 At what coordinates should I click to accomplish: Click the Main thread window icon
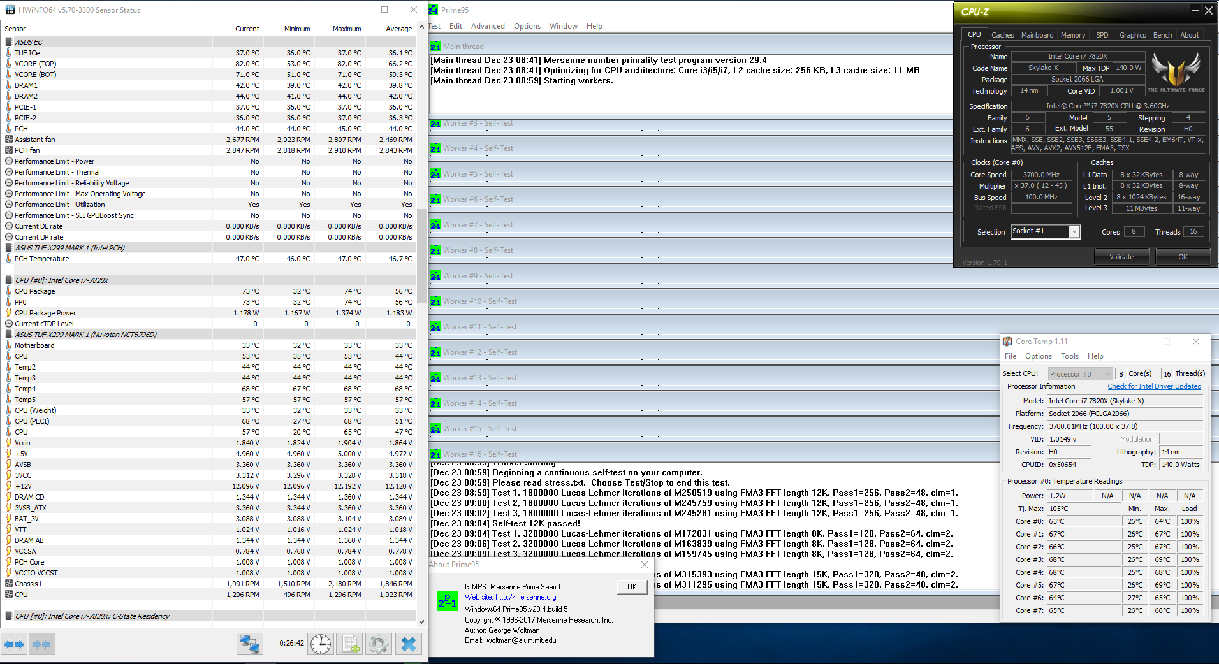435,46
